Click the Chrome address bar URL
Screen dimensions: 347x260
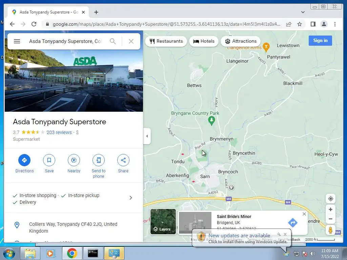click(166, 24)
